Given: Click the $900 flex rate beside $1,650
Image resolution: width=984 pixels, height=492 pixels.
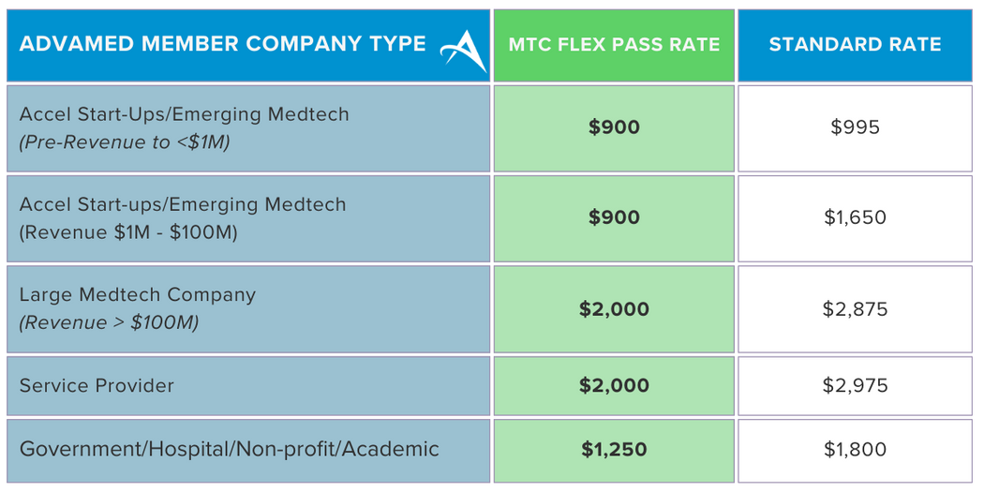Looking at the screenshot, I should 614,219.
